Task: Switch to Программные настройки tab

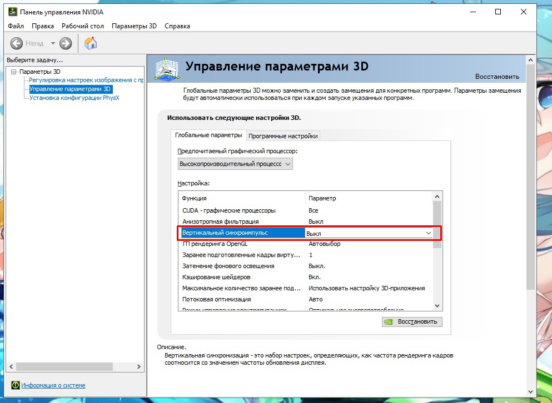Action: click(x=283, y=136)
